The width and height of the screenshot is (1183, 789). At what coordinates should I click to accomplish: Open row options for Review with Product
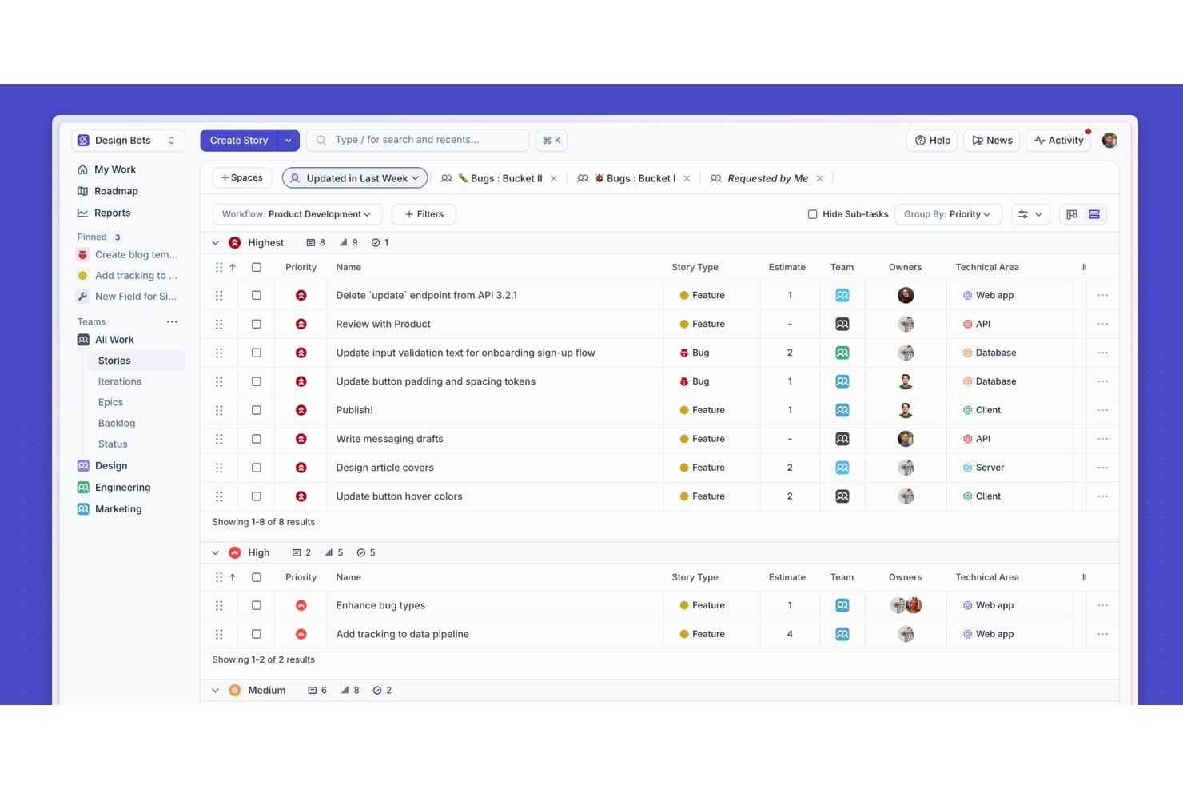click(1102, 324)
